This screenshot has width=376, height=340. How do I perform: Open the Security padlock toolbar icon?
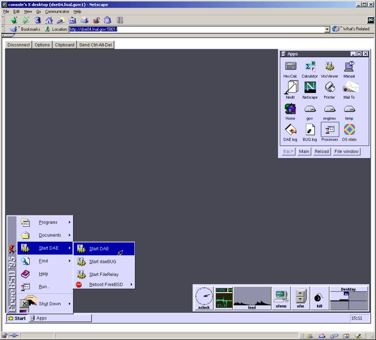96,21
